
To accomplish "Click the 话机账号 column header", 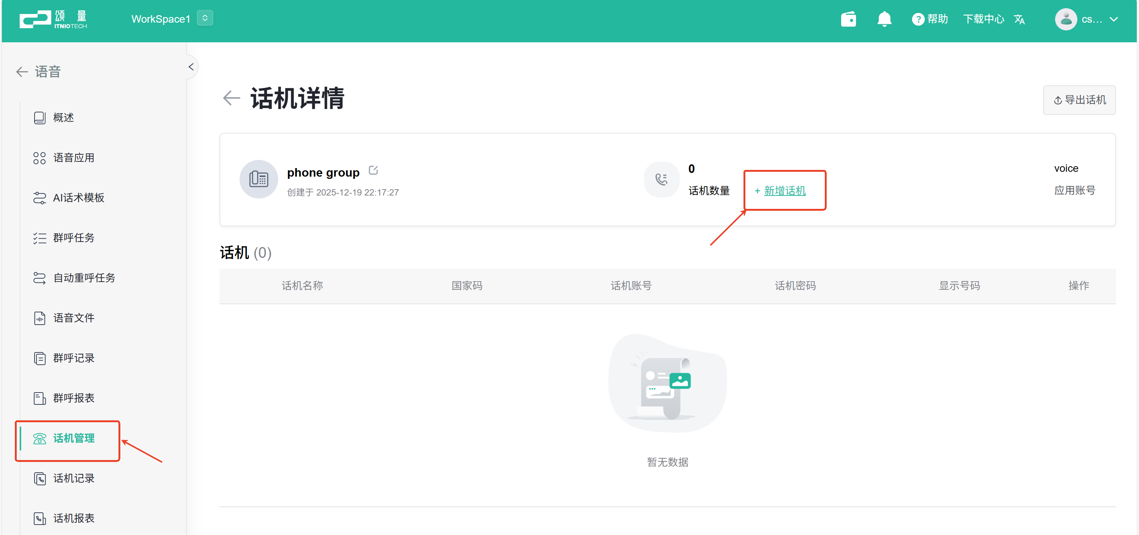I will click(631, 286).
